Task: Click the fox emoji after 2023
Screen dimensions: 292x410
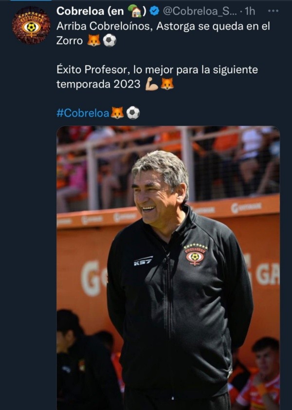Action: (167, 84)
